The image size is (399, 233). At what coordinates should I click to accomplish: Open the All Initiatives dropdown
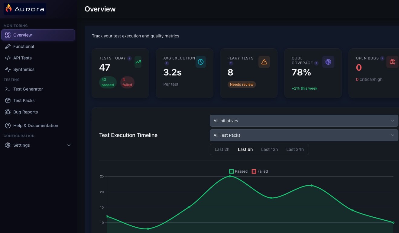point(304,121)
